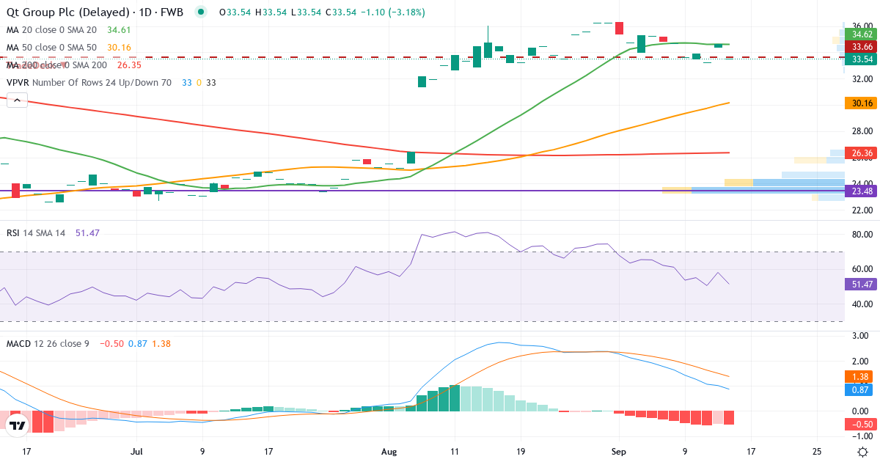
Task: Click the green market status dot
Action: (x=200, y=12)
